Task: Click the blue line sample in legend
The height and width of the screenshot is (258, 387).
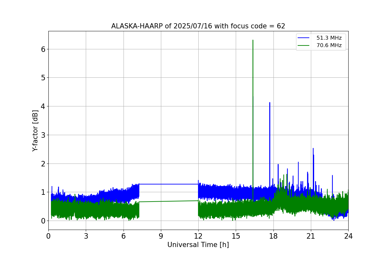Action: 304,38
